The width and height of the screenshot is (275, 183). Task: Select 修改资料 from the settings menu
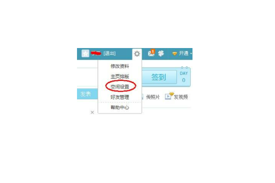pyautogui.click(x=120, y=66)
